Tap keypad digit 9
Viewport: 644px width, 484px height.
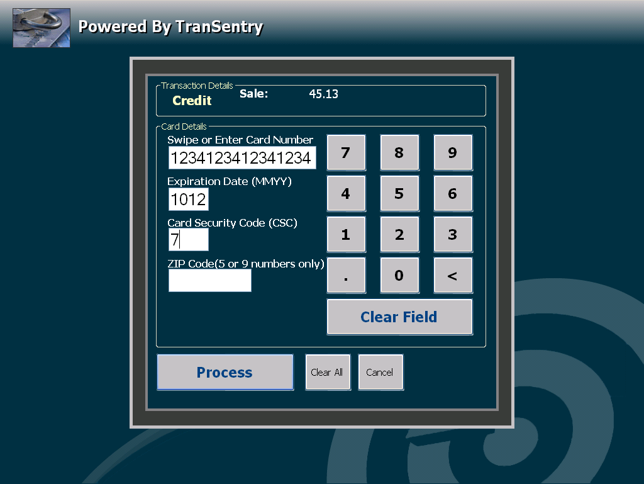click(453, 152)
